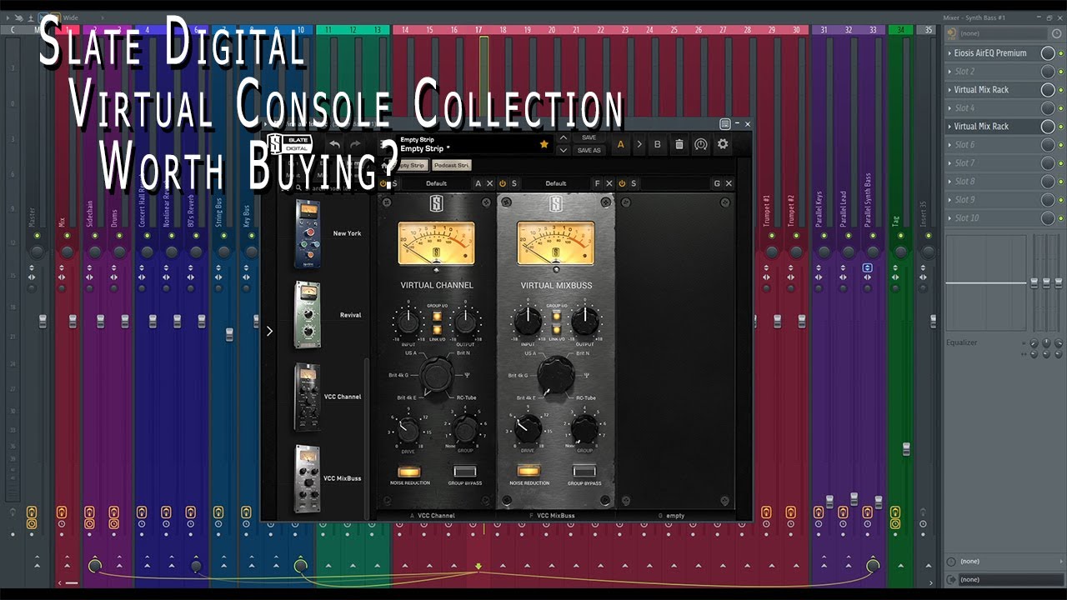
Task: Step to previous preset with up chevron
Action: [564, 137]
